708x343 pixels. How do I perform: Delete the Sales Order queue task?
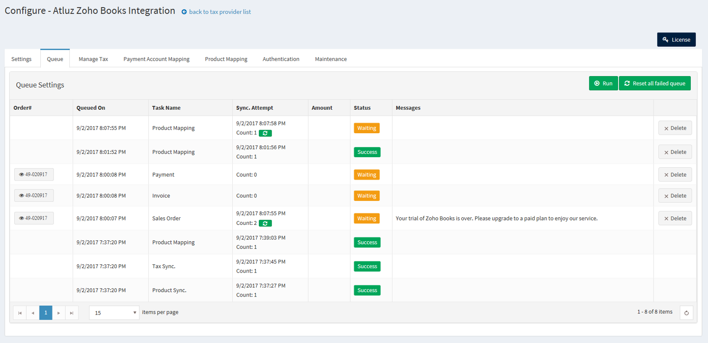(675, 218)
